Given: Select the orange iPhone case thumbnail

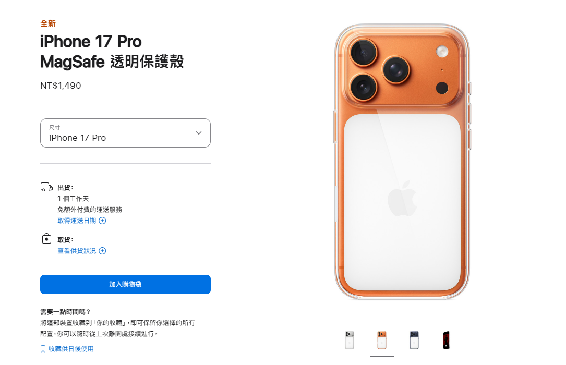Looking at the screenshot, I should [382, 340].
